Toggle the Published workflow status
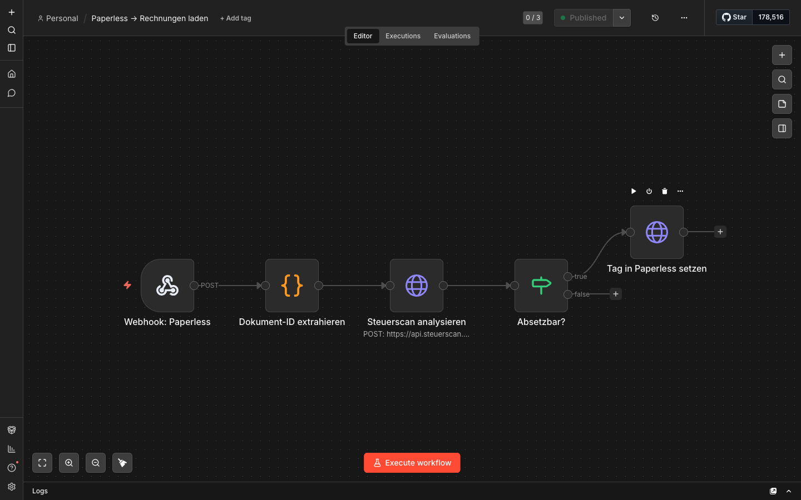The width and height of the screenshot is (801, 500). tap(583, 18)
